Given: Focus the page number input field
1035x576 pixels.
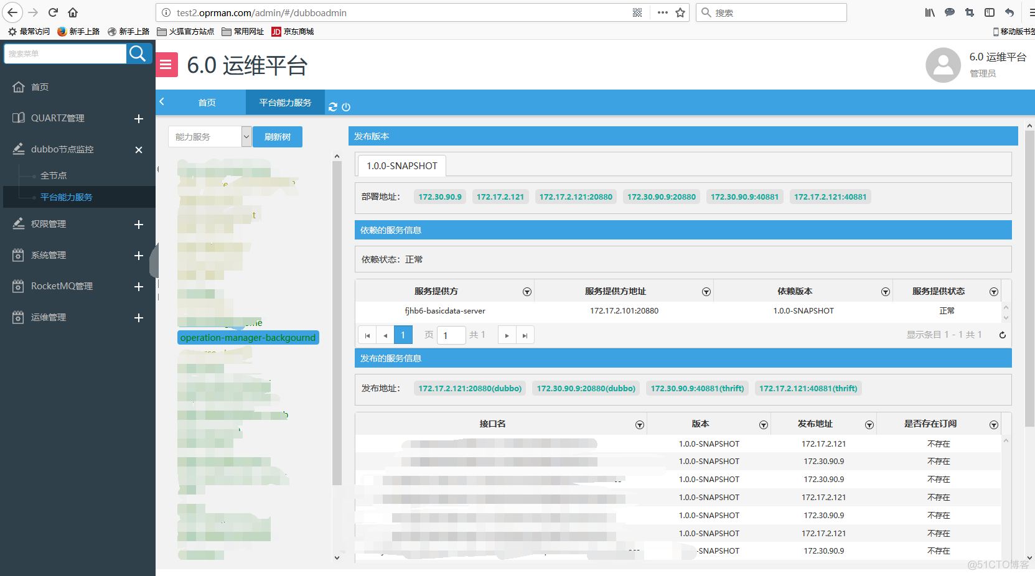Looking at the screenshot, I should click(451, 335).
